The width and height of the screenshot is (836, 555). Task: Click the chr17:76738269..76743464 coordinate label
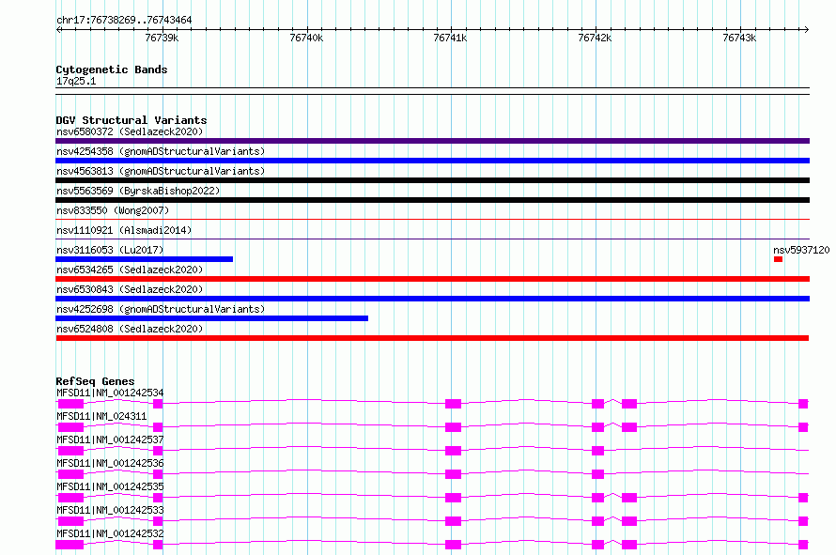coord(124,20)
